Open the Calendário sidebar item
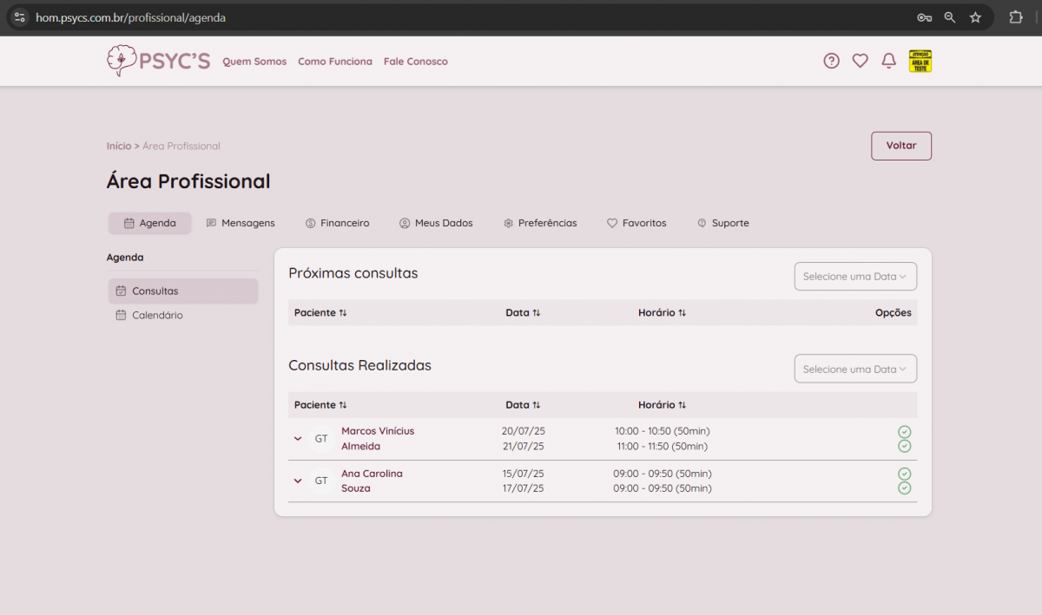 click(x=157, y=316)
